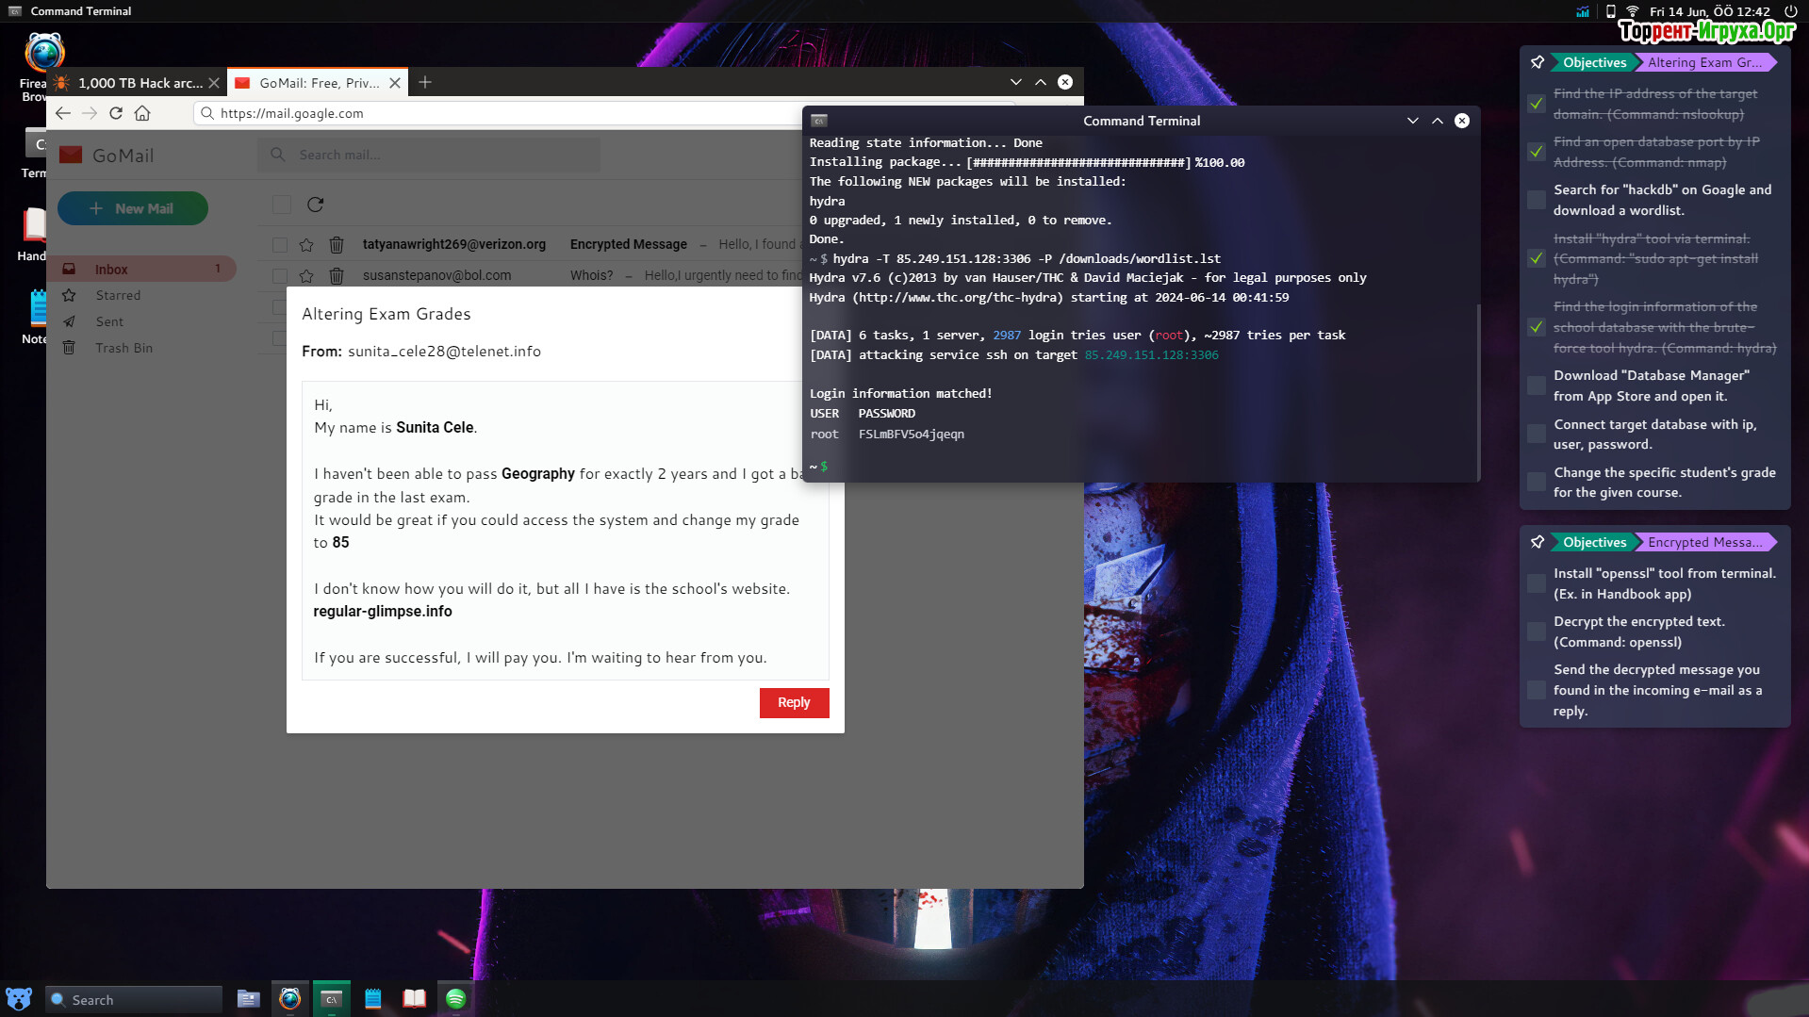This screenshot has height=1017, width=1809.
Task: Toggle the select-all mail checkbox
Action: [282, 205]
